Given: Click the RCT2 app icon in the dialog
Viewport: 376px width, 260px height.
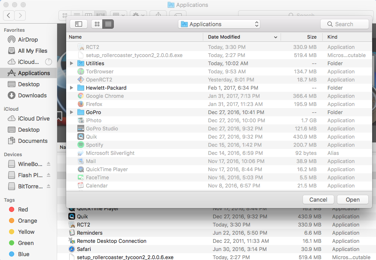Looking at the screenshot, I should pos(81,47).
